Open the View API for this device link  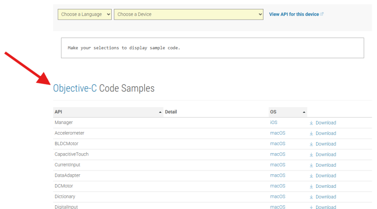pyautogui.click(x=294, y=15)
